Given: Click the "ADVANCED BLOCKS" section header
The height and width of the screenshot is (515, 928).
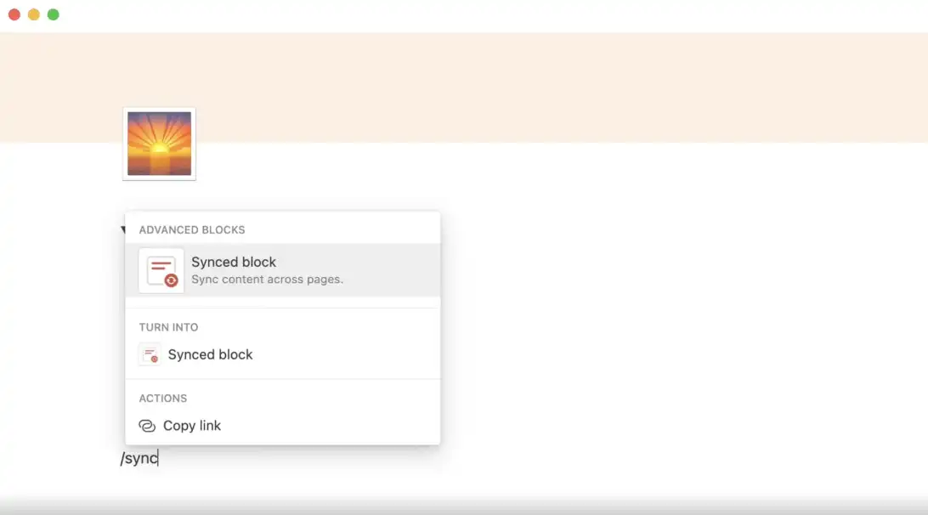Looking at the screenshot, I should [x=192, y=229].
